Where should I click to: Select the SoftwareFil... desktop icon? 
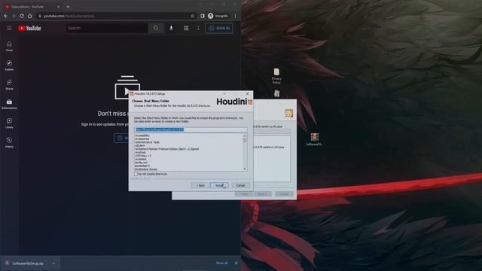pyautogui.click(x=315, y=139)
